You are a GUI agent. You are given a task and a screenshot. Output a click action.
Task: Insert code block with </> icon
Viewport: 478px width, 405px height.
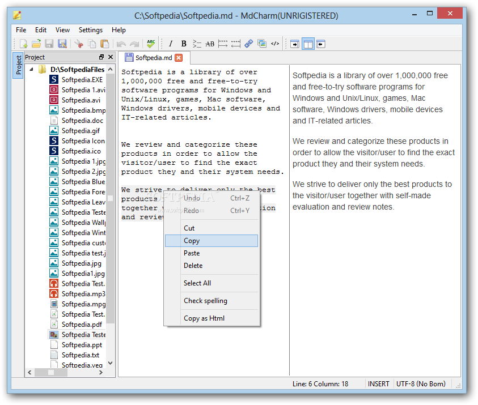click(274, 44)
